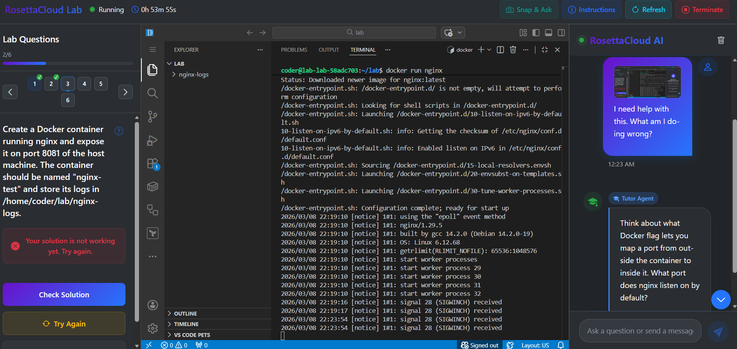
Task: Go to previous question arrow
Action: (10, 92)
